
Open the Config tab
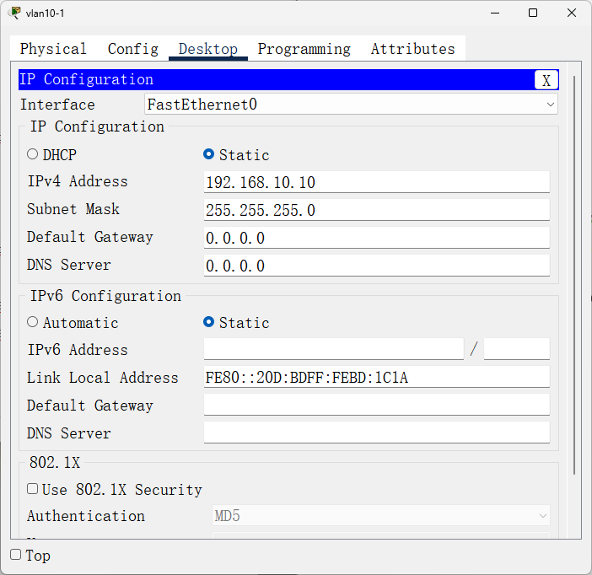point(132,49)
